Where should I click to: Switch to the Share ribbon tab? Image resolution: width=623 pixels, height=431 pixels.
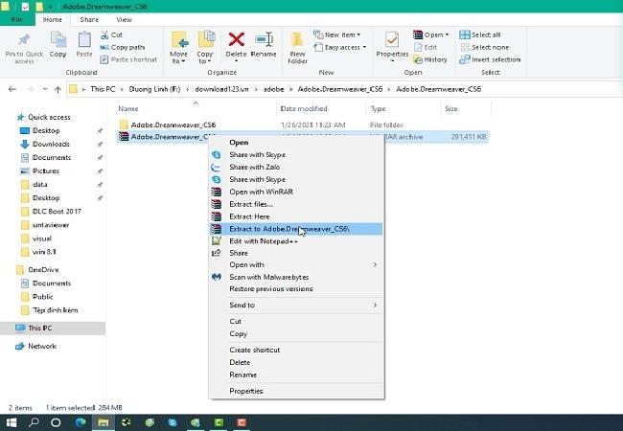click(x=89, y=19)
